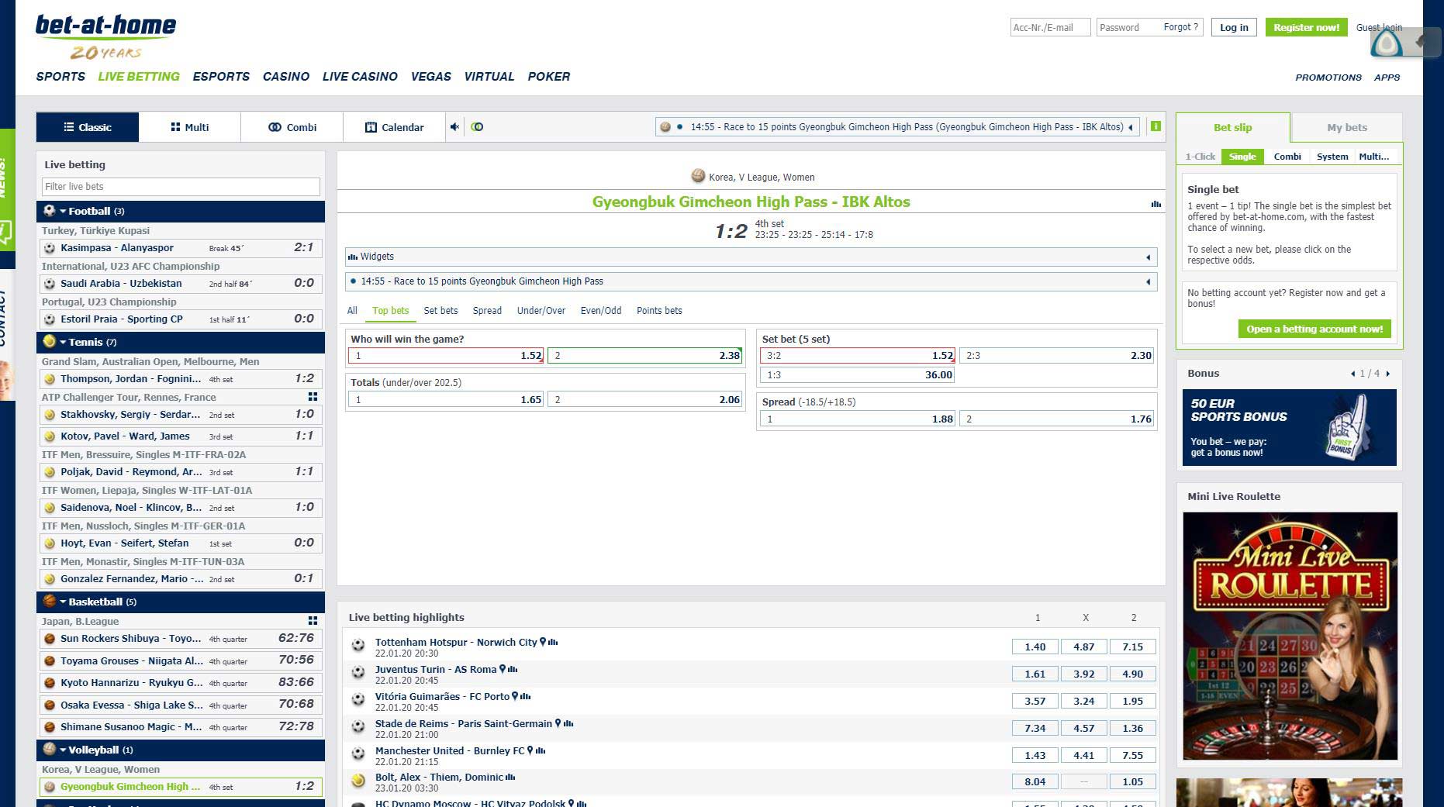Open match statistics icon beside match title
This screenshot has height=807, width=1444.
click(x=1156, y=204)
